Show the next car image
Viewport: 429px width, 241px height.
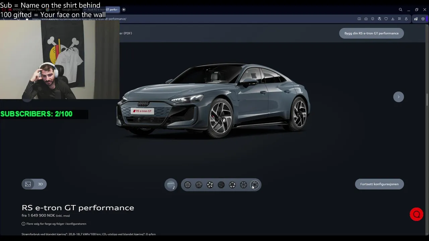click(399, 97)
